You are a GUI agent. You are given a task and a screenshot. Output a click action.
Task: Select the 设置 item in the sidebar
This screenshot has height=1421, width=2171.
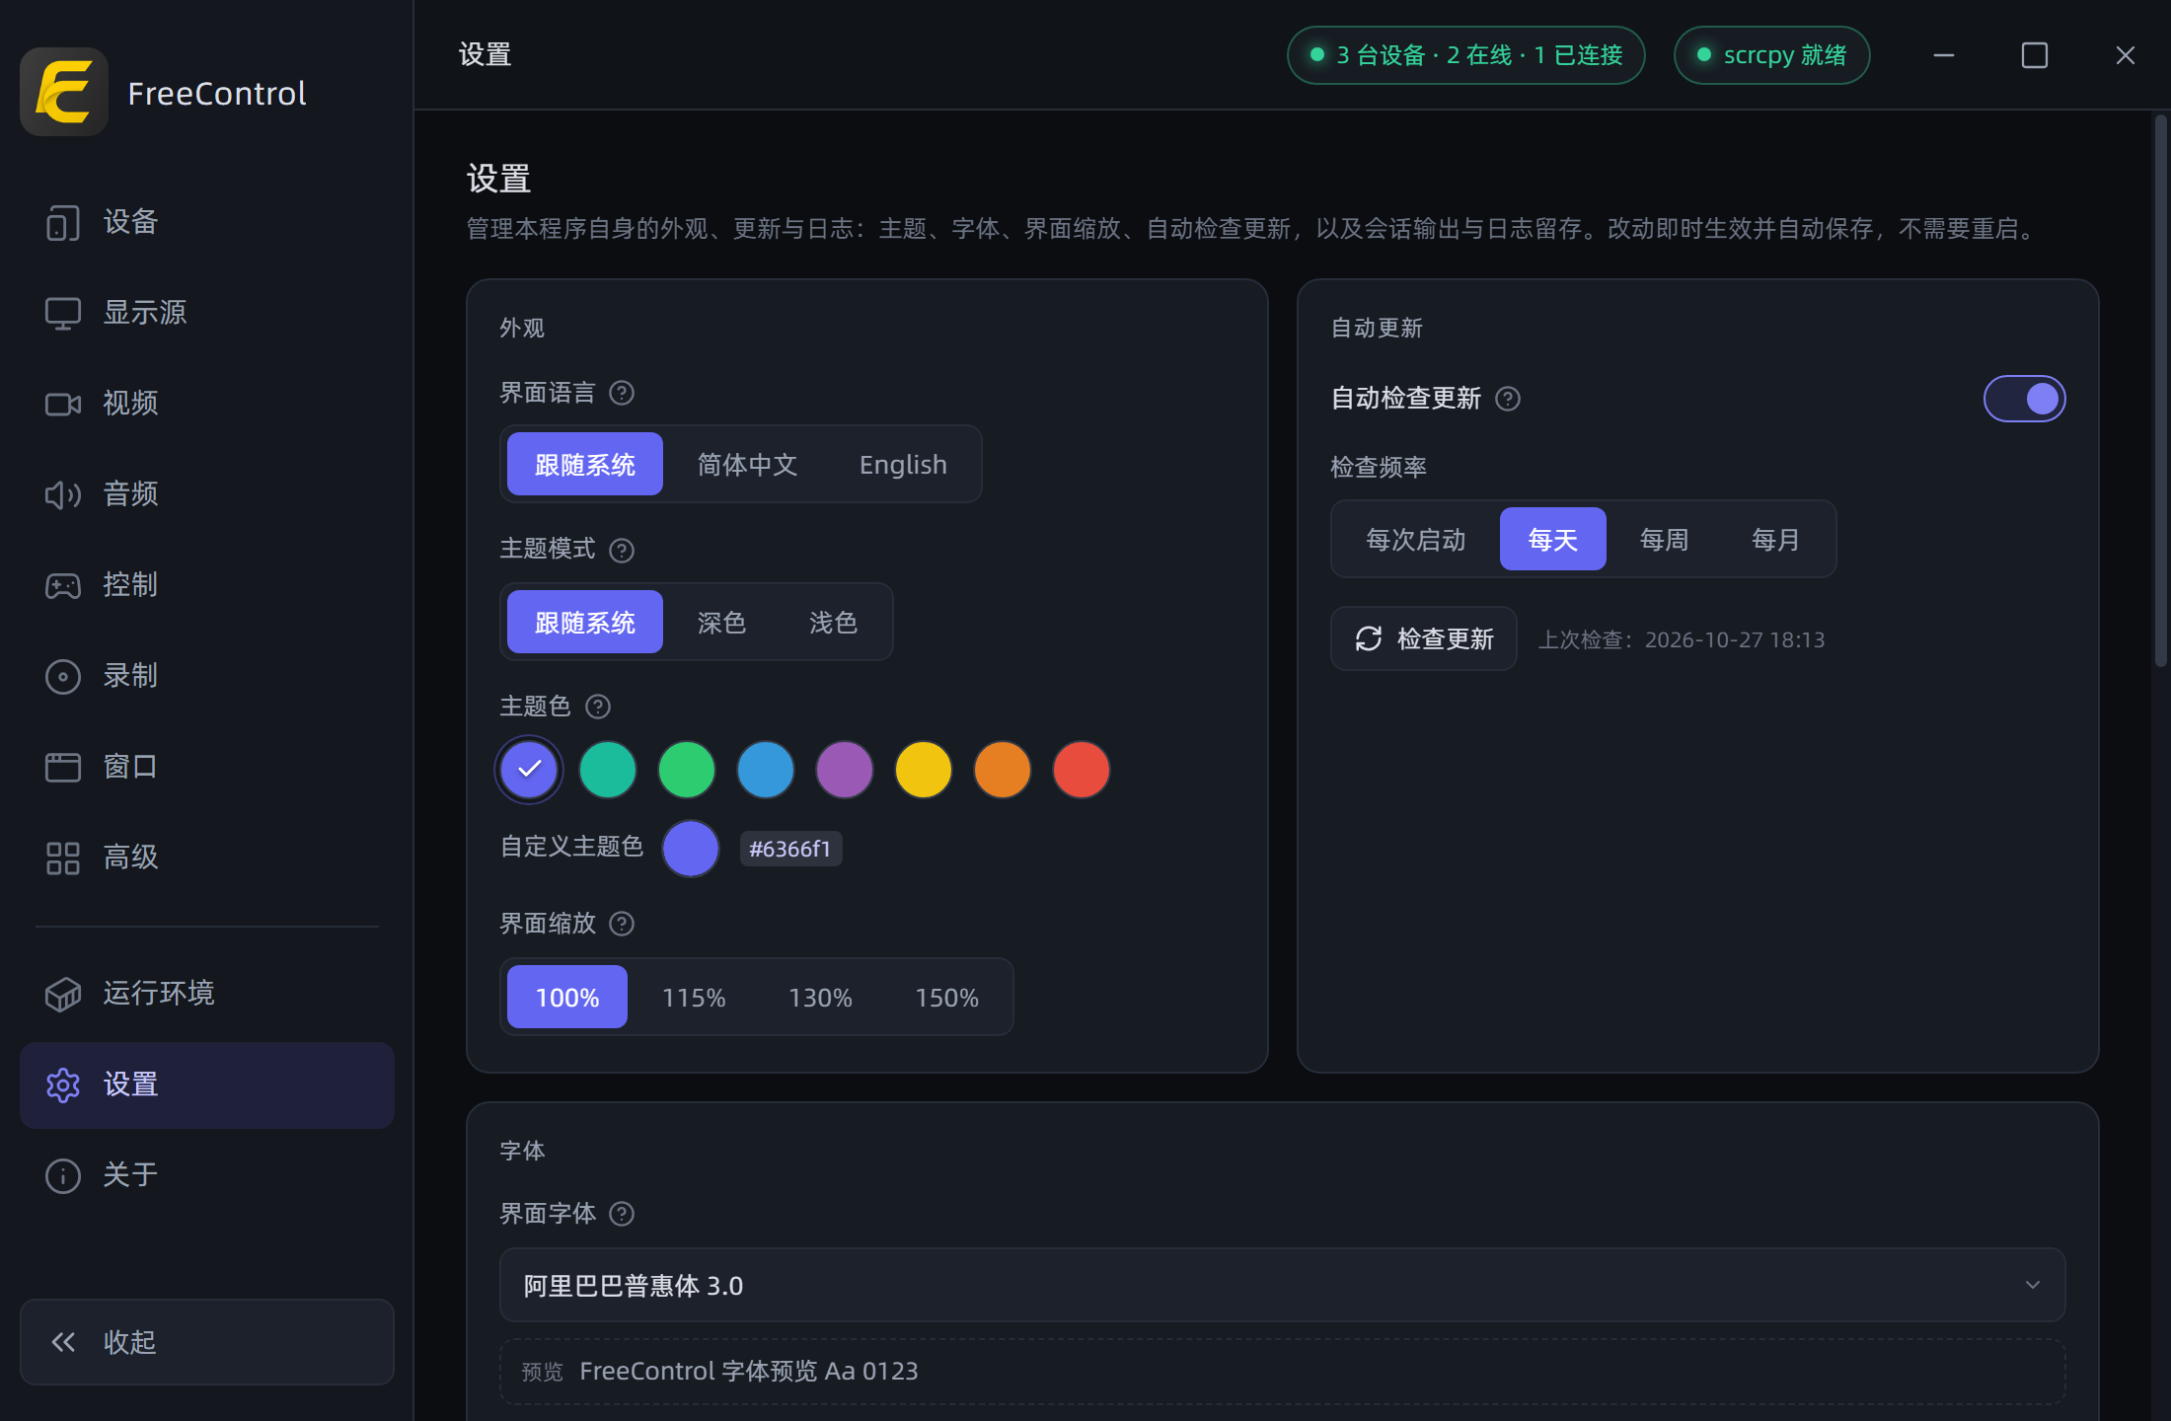click(207, 1084)
